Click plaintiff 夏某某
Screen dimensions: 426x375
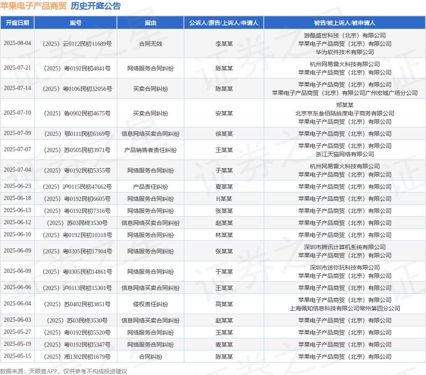pyautogui.click(x=224, y=187)
